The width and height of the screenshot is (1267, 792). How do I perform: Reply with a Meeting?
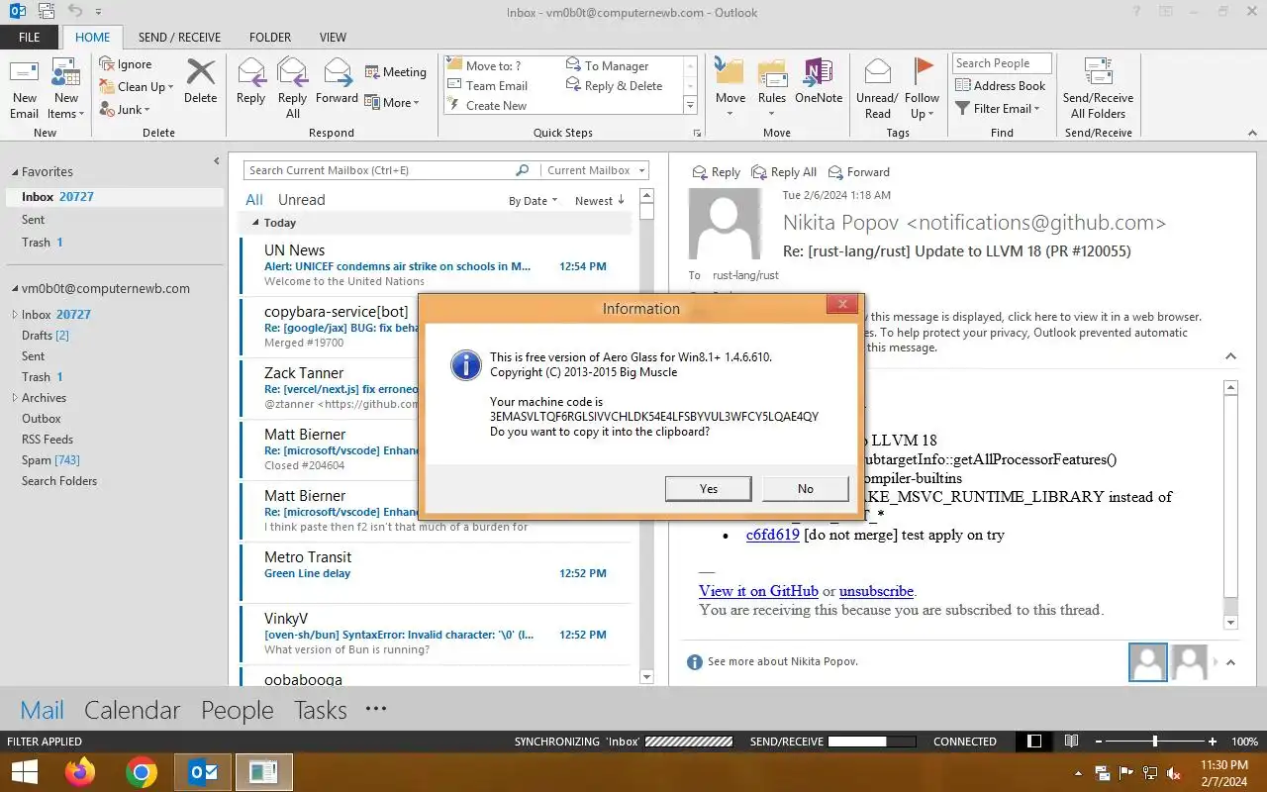pyautogui.click(x=396, y=72)
